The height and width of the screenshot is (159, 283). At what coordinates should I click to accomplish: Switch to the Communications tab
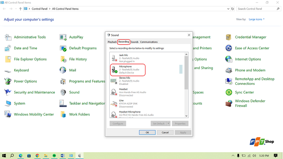149,42
